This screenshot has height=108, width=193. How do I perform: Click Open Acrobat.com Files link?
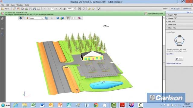tap(174, 63)
